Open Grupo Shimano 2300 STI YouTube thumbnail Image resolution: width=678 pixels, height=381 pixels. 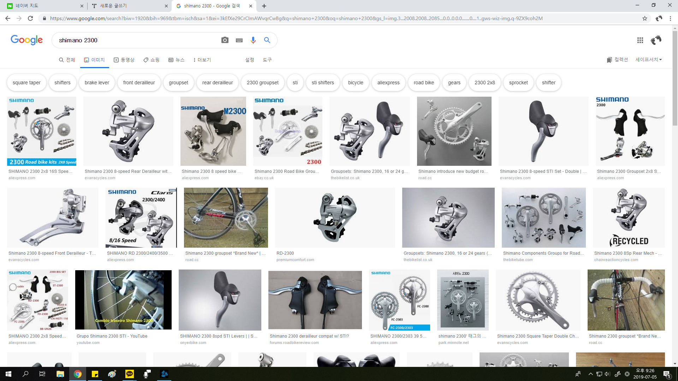[123, 300]
